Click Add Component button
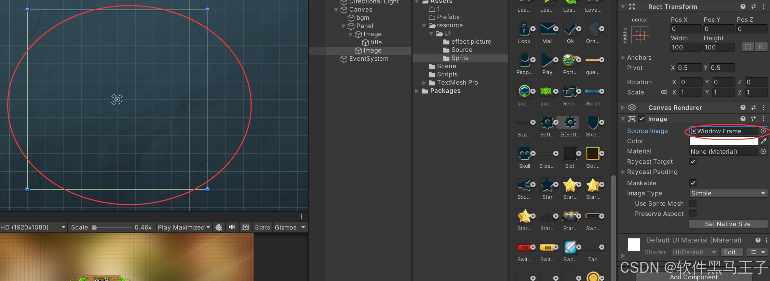The image size is (770, 281). [694, 277]
